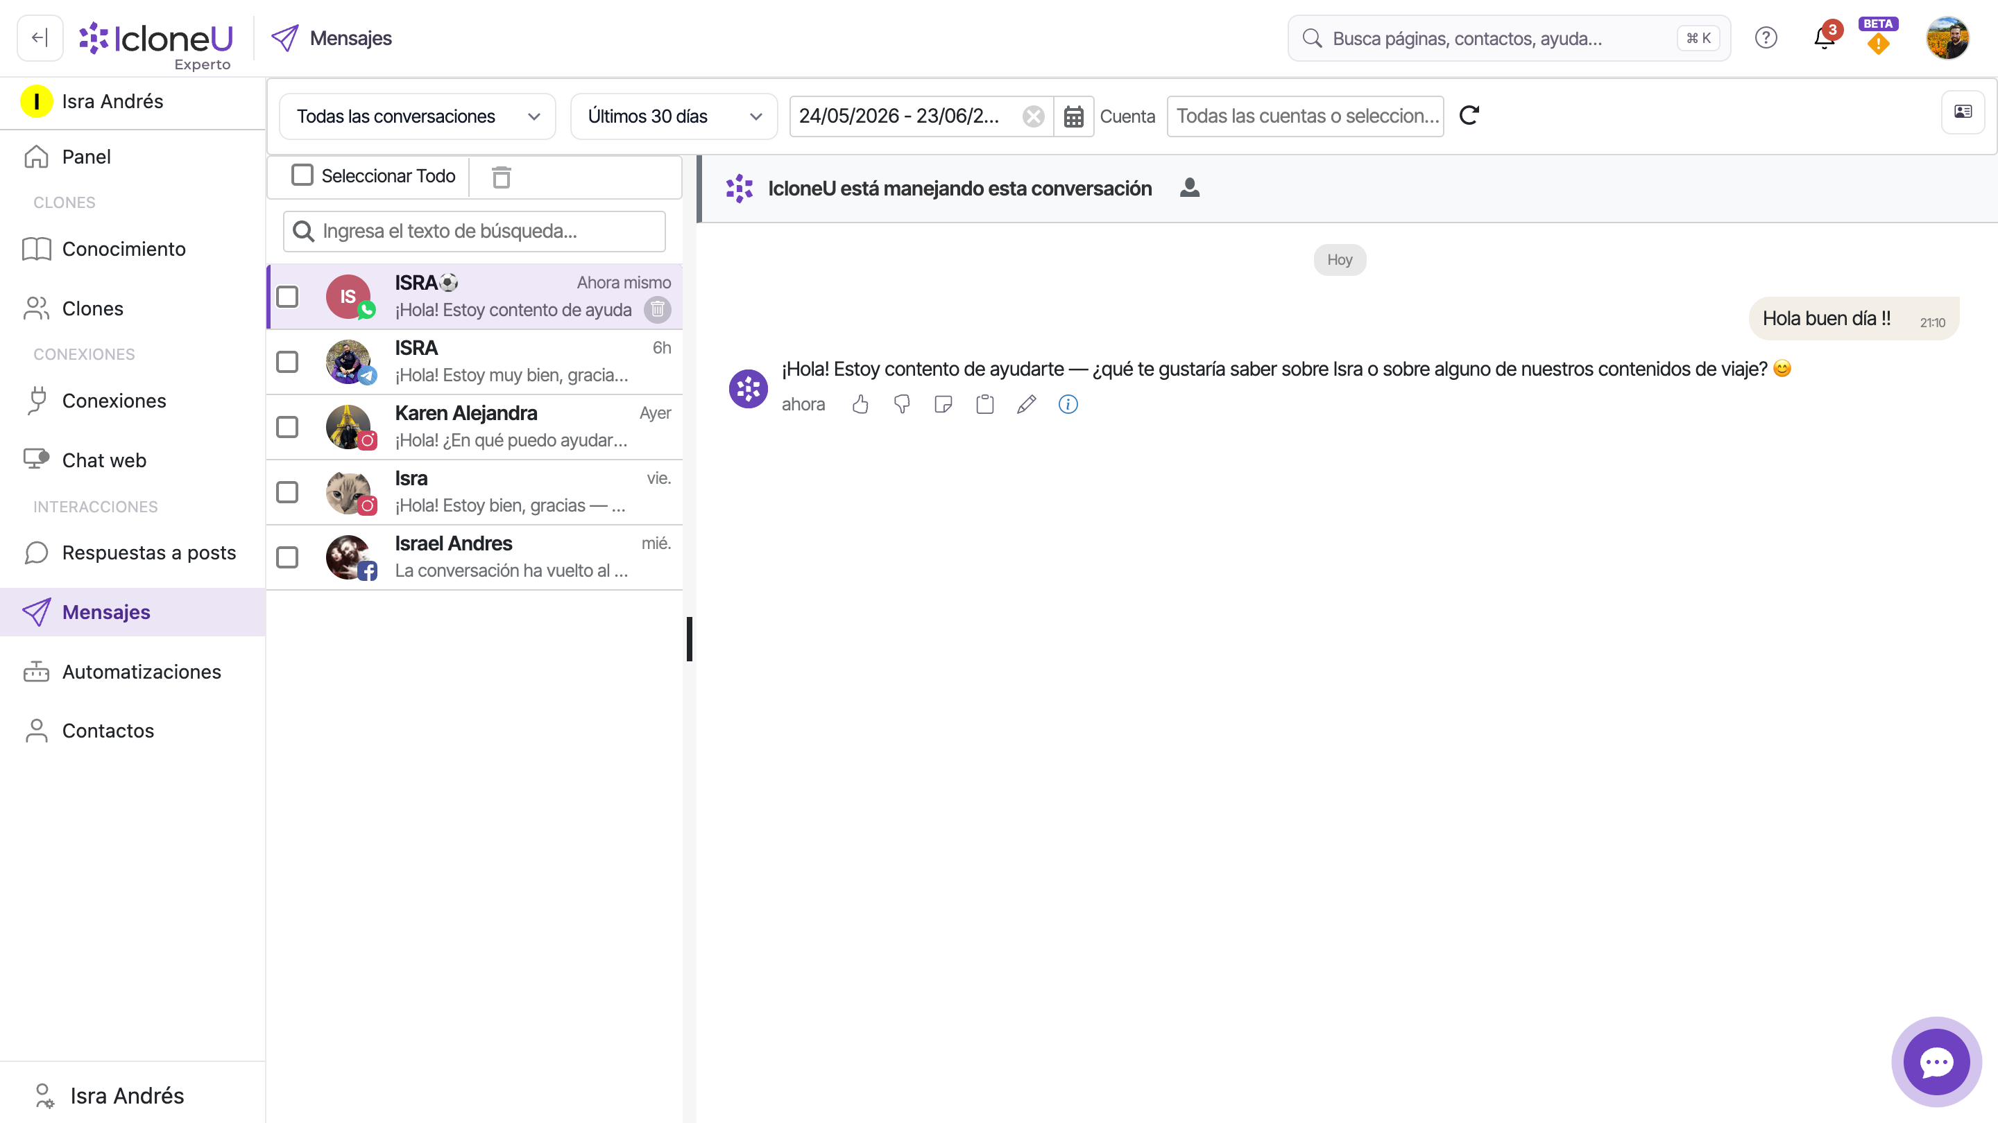This screenshot has width=1998, height=1123.
Task: Give thumbs down to the clone reply
Action: point(901,405)
